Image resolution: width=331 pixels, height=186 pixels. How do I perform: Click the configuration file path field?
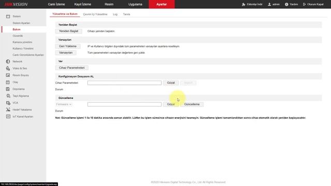pos(125,83)
